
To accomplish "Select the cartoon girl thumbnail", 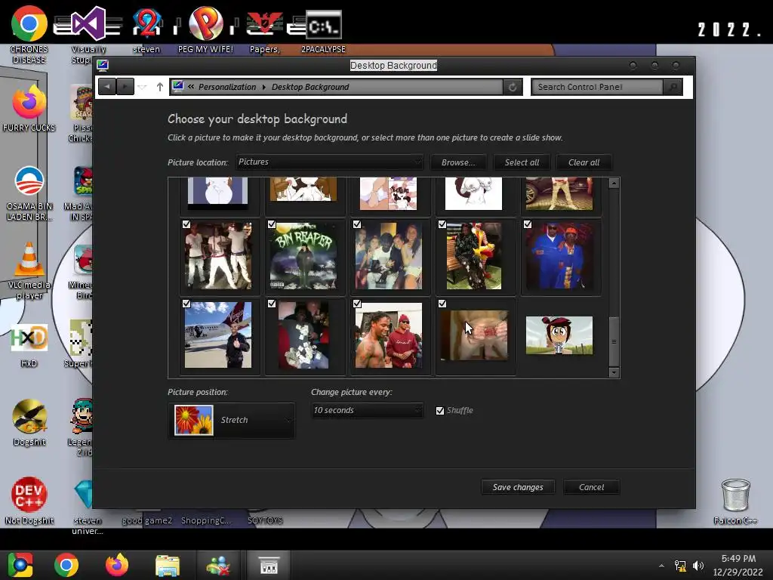I will click(559, 335).
